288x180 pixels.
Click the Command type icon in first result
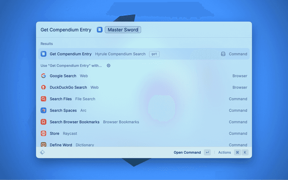pyautogui.click(x=223, y=54)
